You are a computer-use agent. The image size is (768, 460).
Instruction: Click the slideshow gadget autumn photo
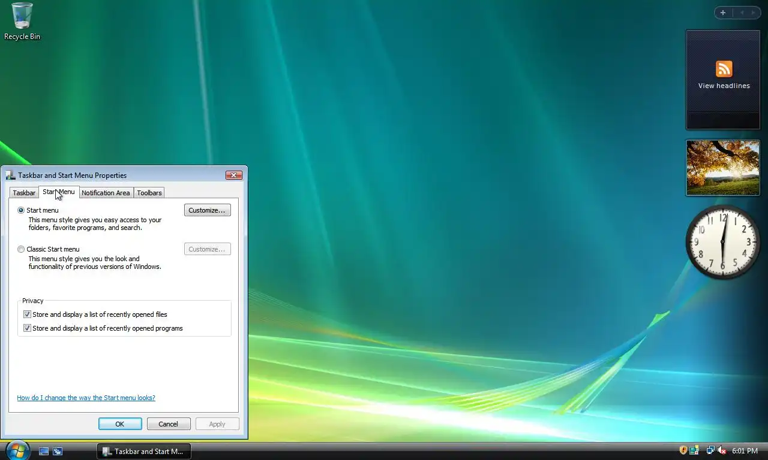(x=723, y=168)
